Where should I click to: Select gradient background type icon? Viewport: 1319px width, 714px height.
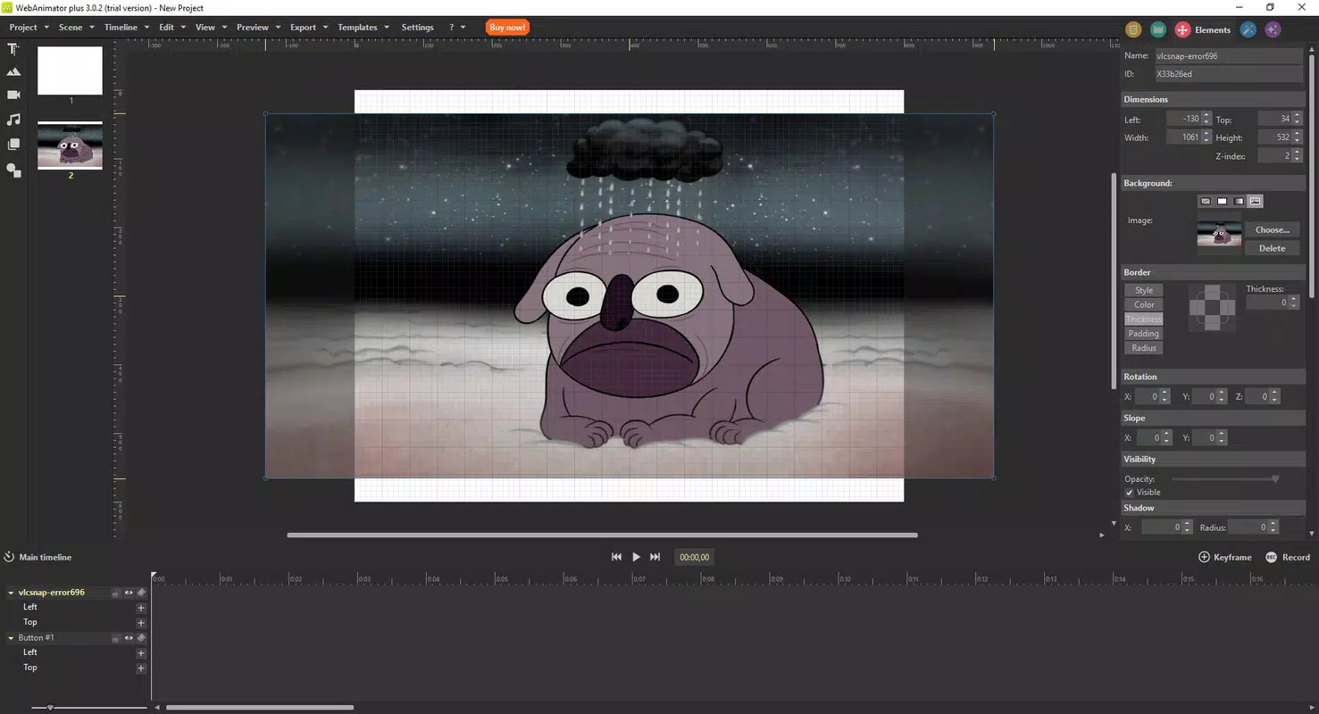[1239, 201]
